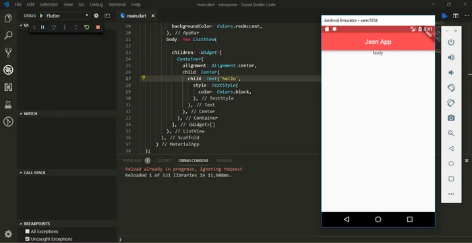Activate emulator zoom tool
This screenshot has width=472, height=243.
coord(451,133)
